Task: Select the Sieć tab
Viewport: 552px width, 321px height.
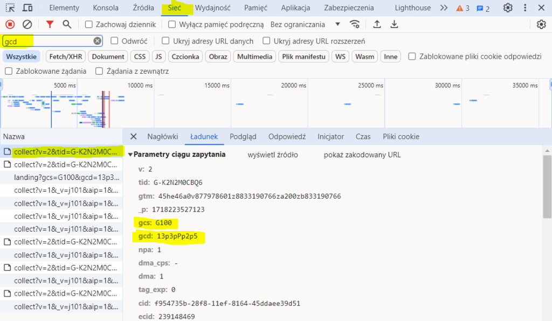Action: click(174, 8)
